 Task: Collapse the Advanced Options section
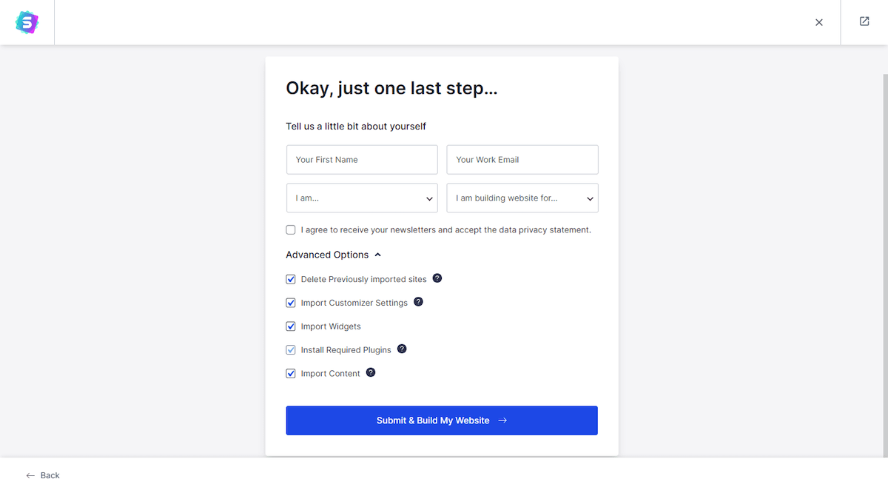click(334, 255)
